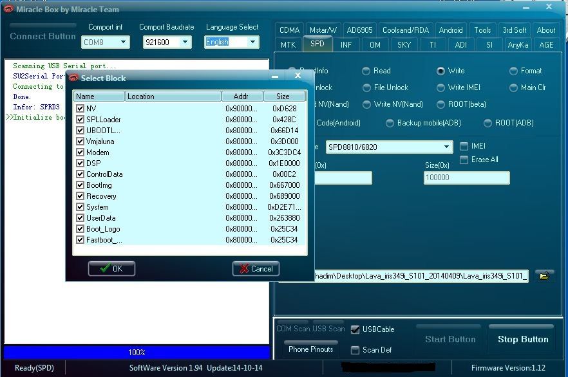The image size is (568, 377).
Task: Select the Backup mobile(ADB) radio option
Action: tap(390, 123)
